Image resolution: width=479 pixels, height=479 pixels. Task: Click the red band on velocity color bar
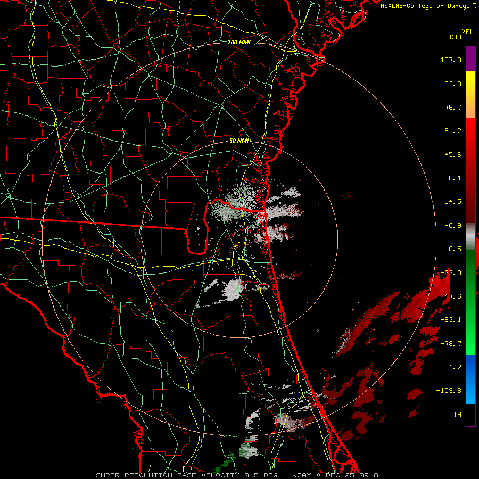(x=470, y=170)
